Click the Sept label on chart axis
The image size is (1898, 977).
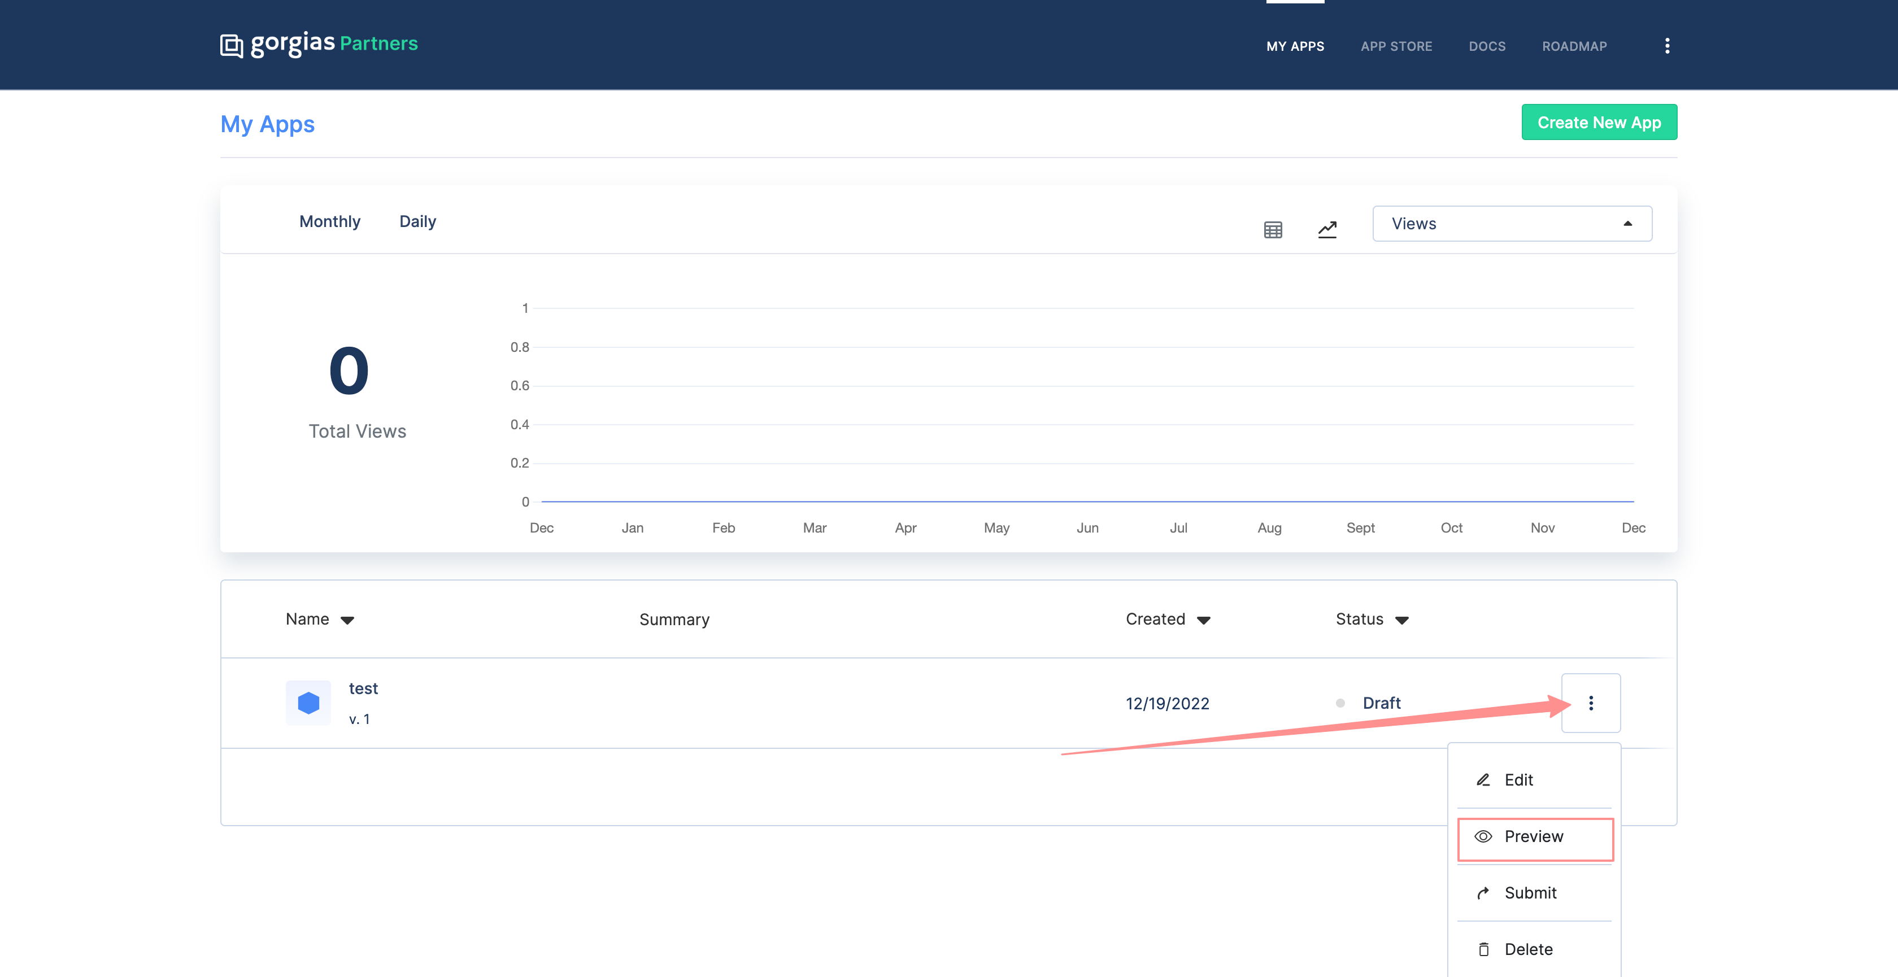[x=1360, y=528]
